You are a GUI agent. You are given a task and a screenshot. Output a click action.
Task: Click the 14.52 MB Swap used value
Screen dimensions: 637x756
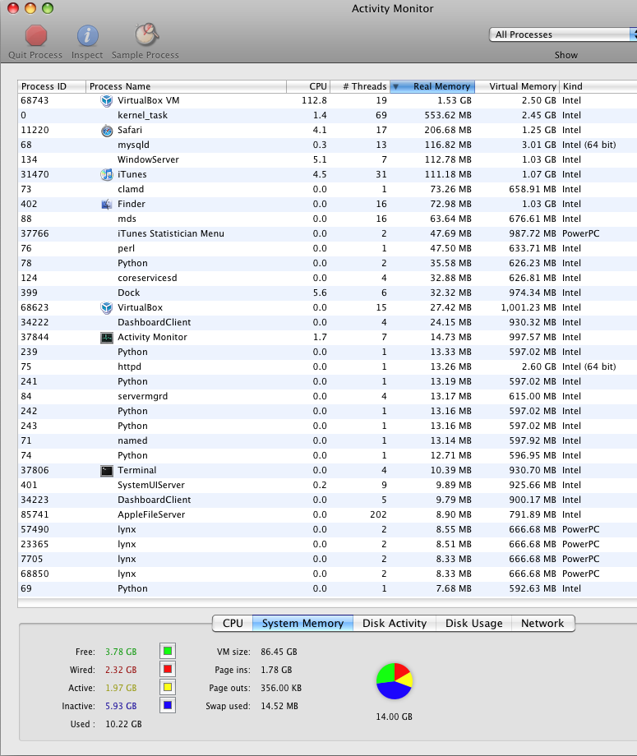click(279, 706)
